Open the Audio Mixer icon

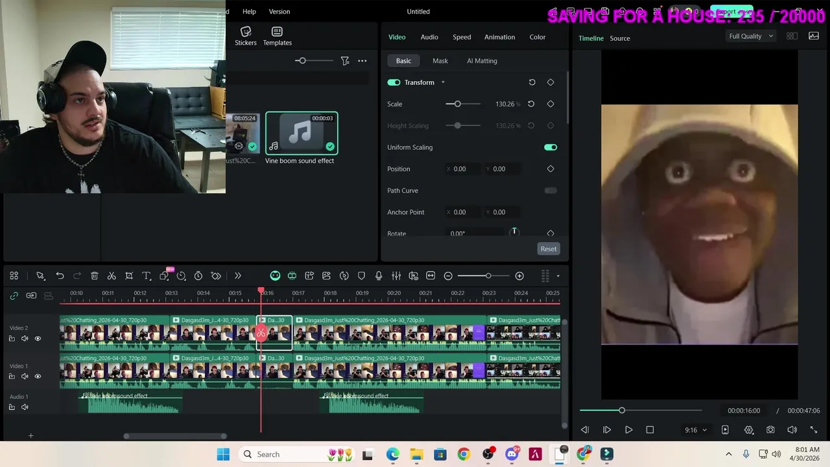pos(396,276)
